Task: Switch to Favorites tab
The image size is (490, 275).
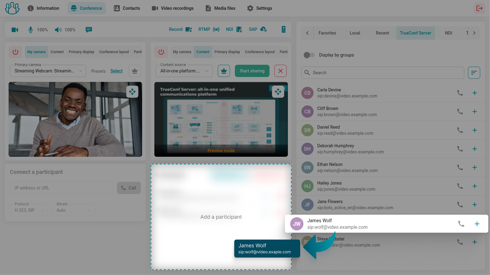Action: click(327, 33)
